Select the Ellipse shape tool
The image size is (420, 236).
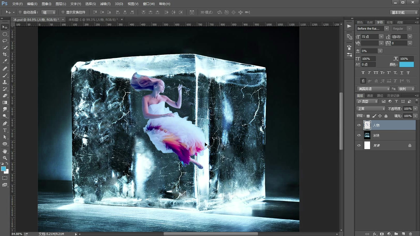(5, 144)
